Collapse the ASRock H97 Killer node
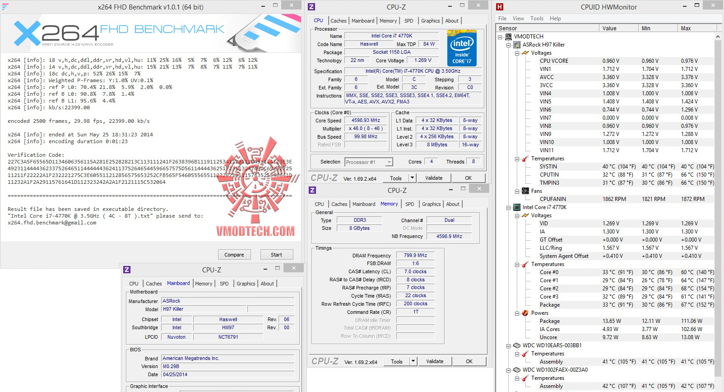 coord(509,45)
